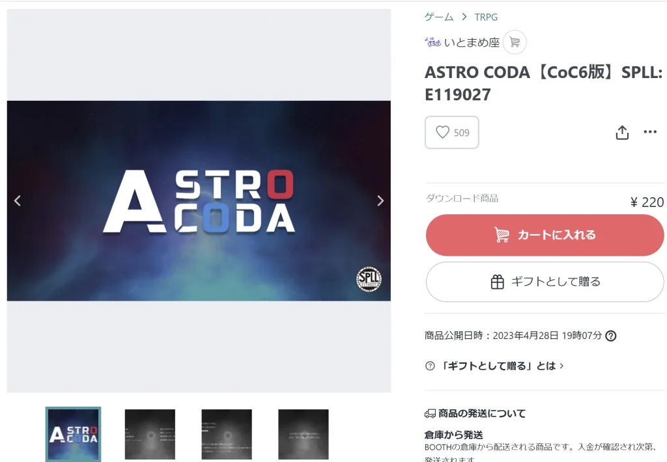Show the previous product image
Screen dimensions: 667x462
[18, 200]
